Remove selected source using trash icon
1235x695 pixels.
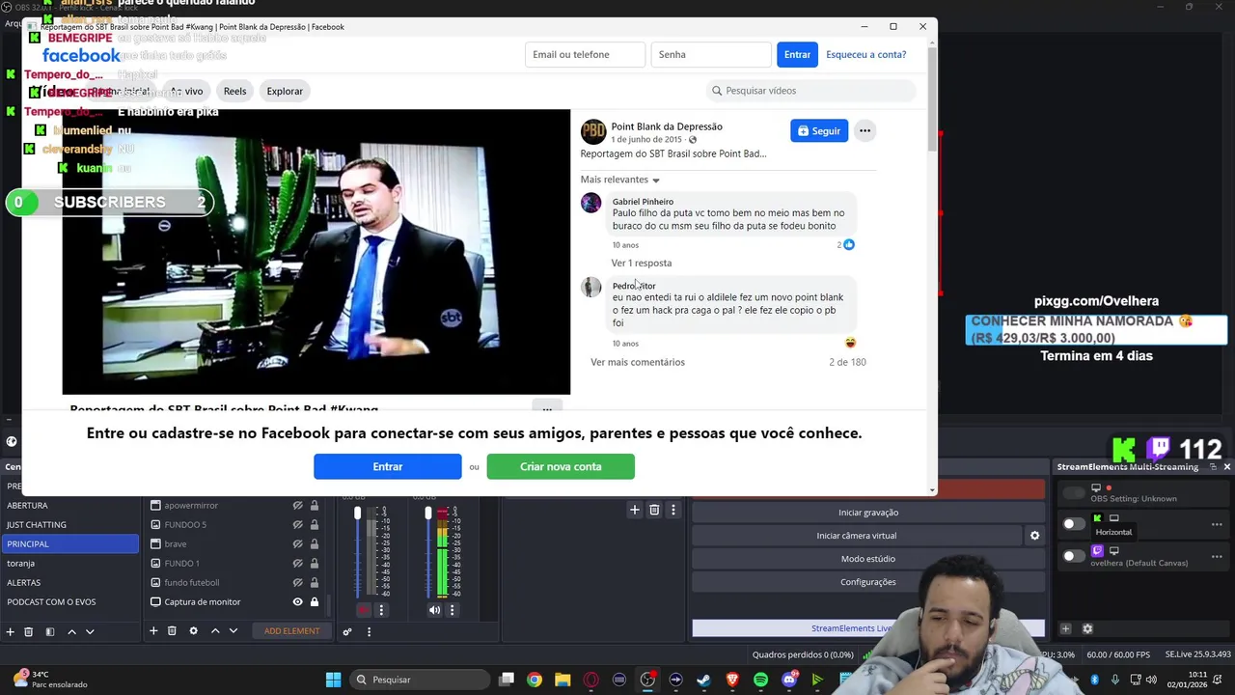(172, 631)
